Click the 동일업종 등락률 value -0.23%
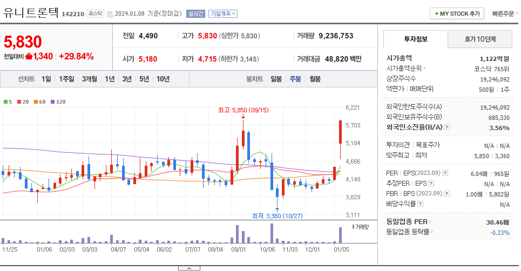This screenshot has height=271, width=521. click(x=500, y=233)
